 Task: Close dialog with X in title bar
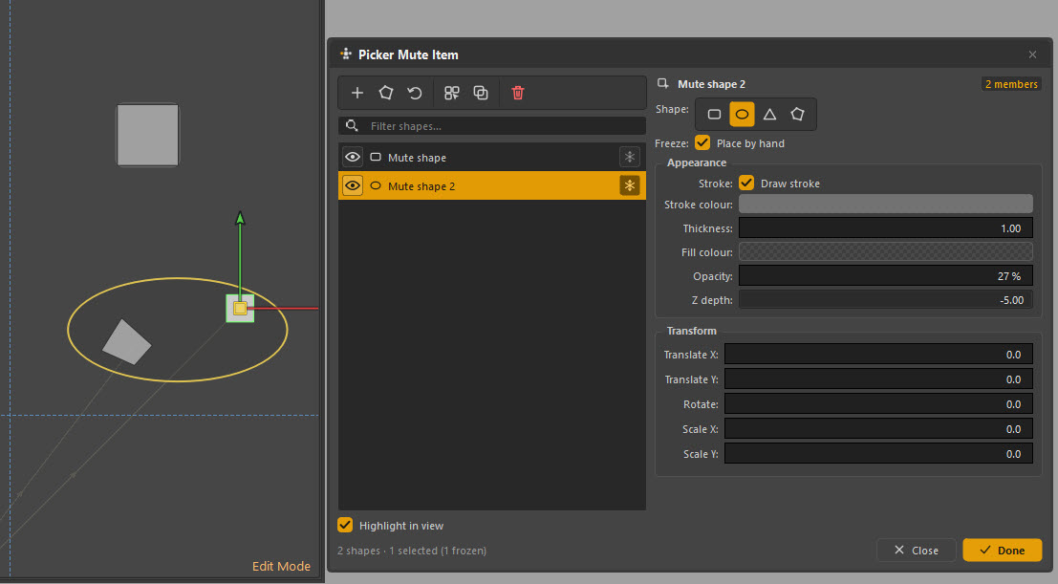click(1032, 54)
